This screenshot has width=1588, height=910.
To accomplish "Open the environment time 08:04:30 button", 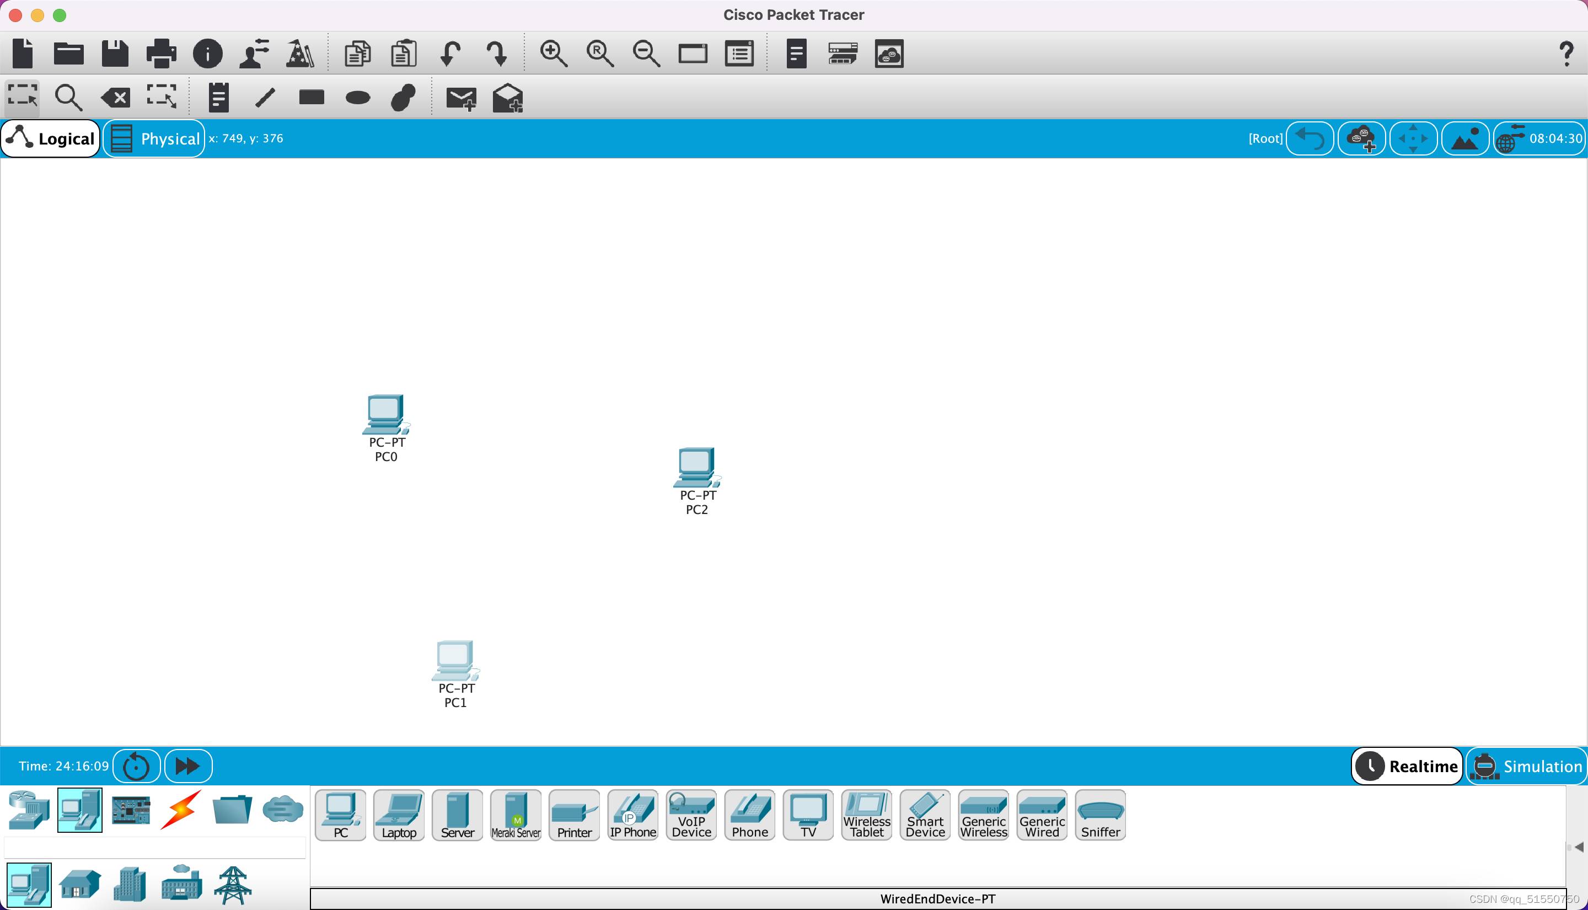I will (x=1540, y=138).
